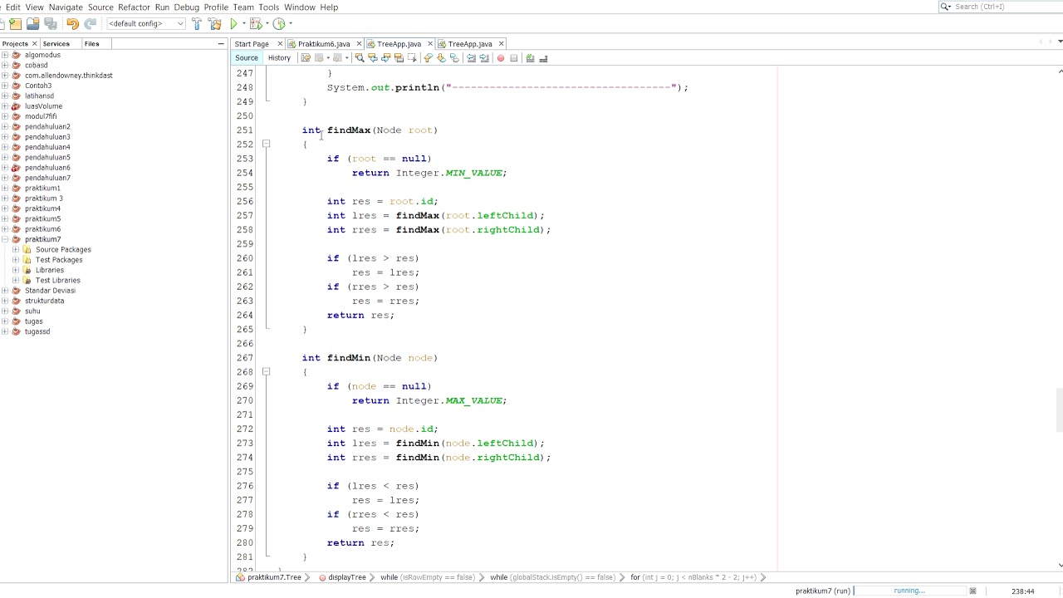1063x598 pixels.
Task: Click the Open Project folder icon
Action: point(33,24)
